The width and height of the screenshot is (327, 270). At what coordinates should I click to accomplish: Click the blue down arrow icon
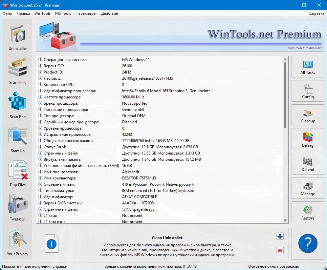tap(280, 236)
